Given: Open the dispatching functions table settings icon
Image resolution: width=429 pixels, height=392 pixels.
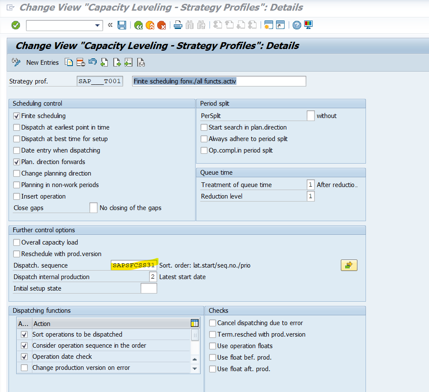Looking at the screenshot, I should pos(195,323).
